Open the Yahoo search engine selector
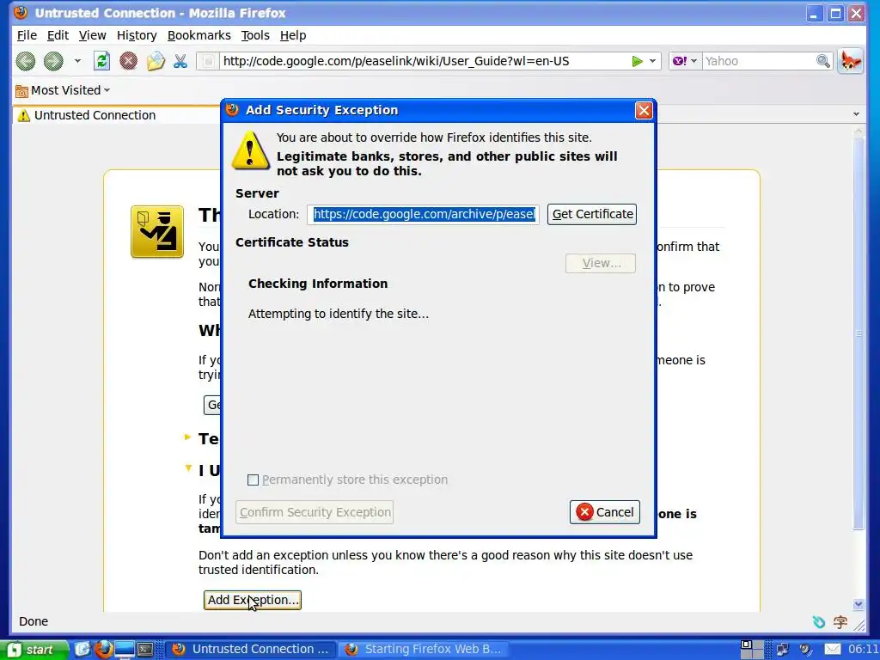The width and height of the screenshot is (880, 660). click(x=685, y=61)
